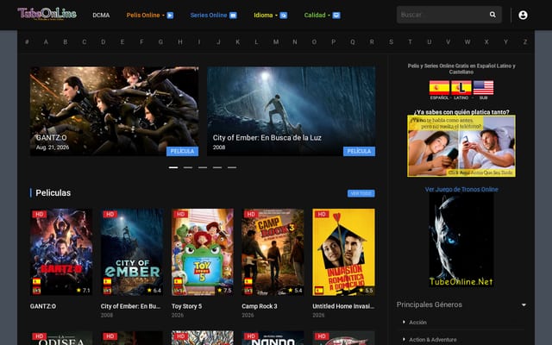552x345 pixels.
Task: Filter titles by letter G
Action: pyautogui.click(x=160, y=42)
